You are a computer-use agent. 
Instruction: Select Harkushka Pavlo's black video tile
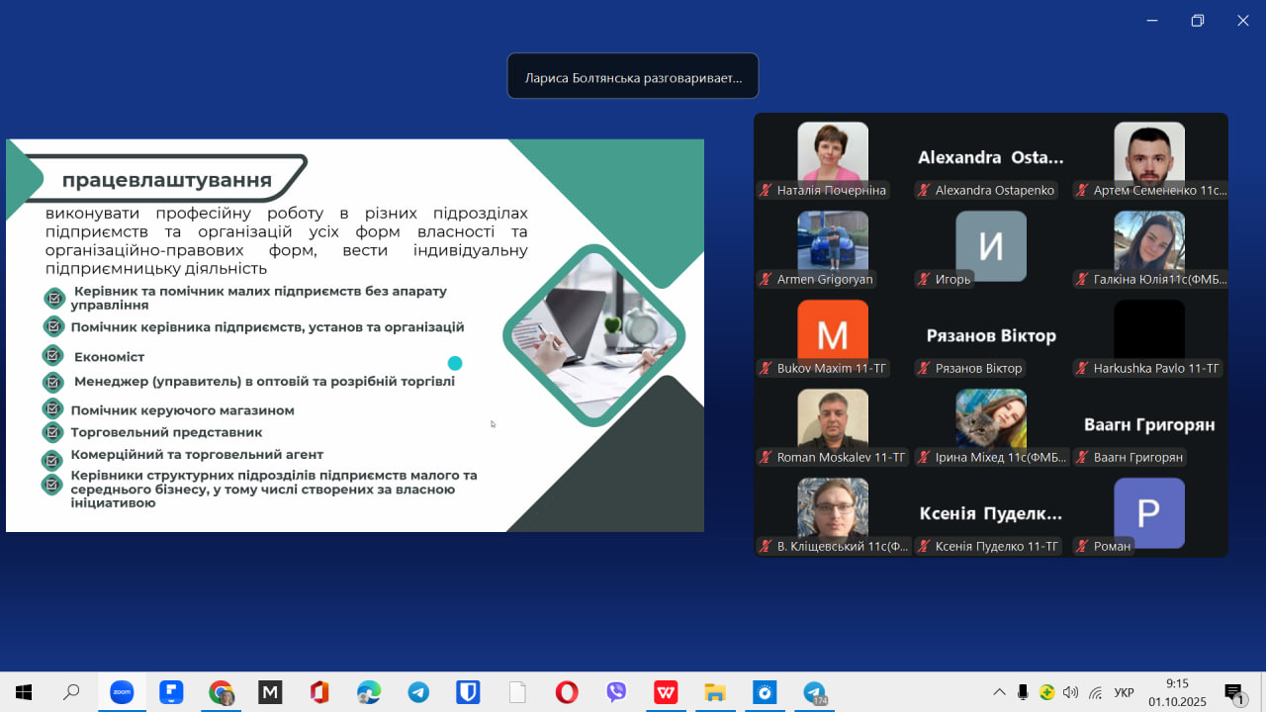[x=1149, y=335]
